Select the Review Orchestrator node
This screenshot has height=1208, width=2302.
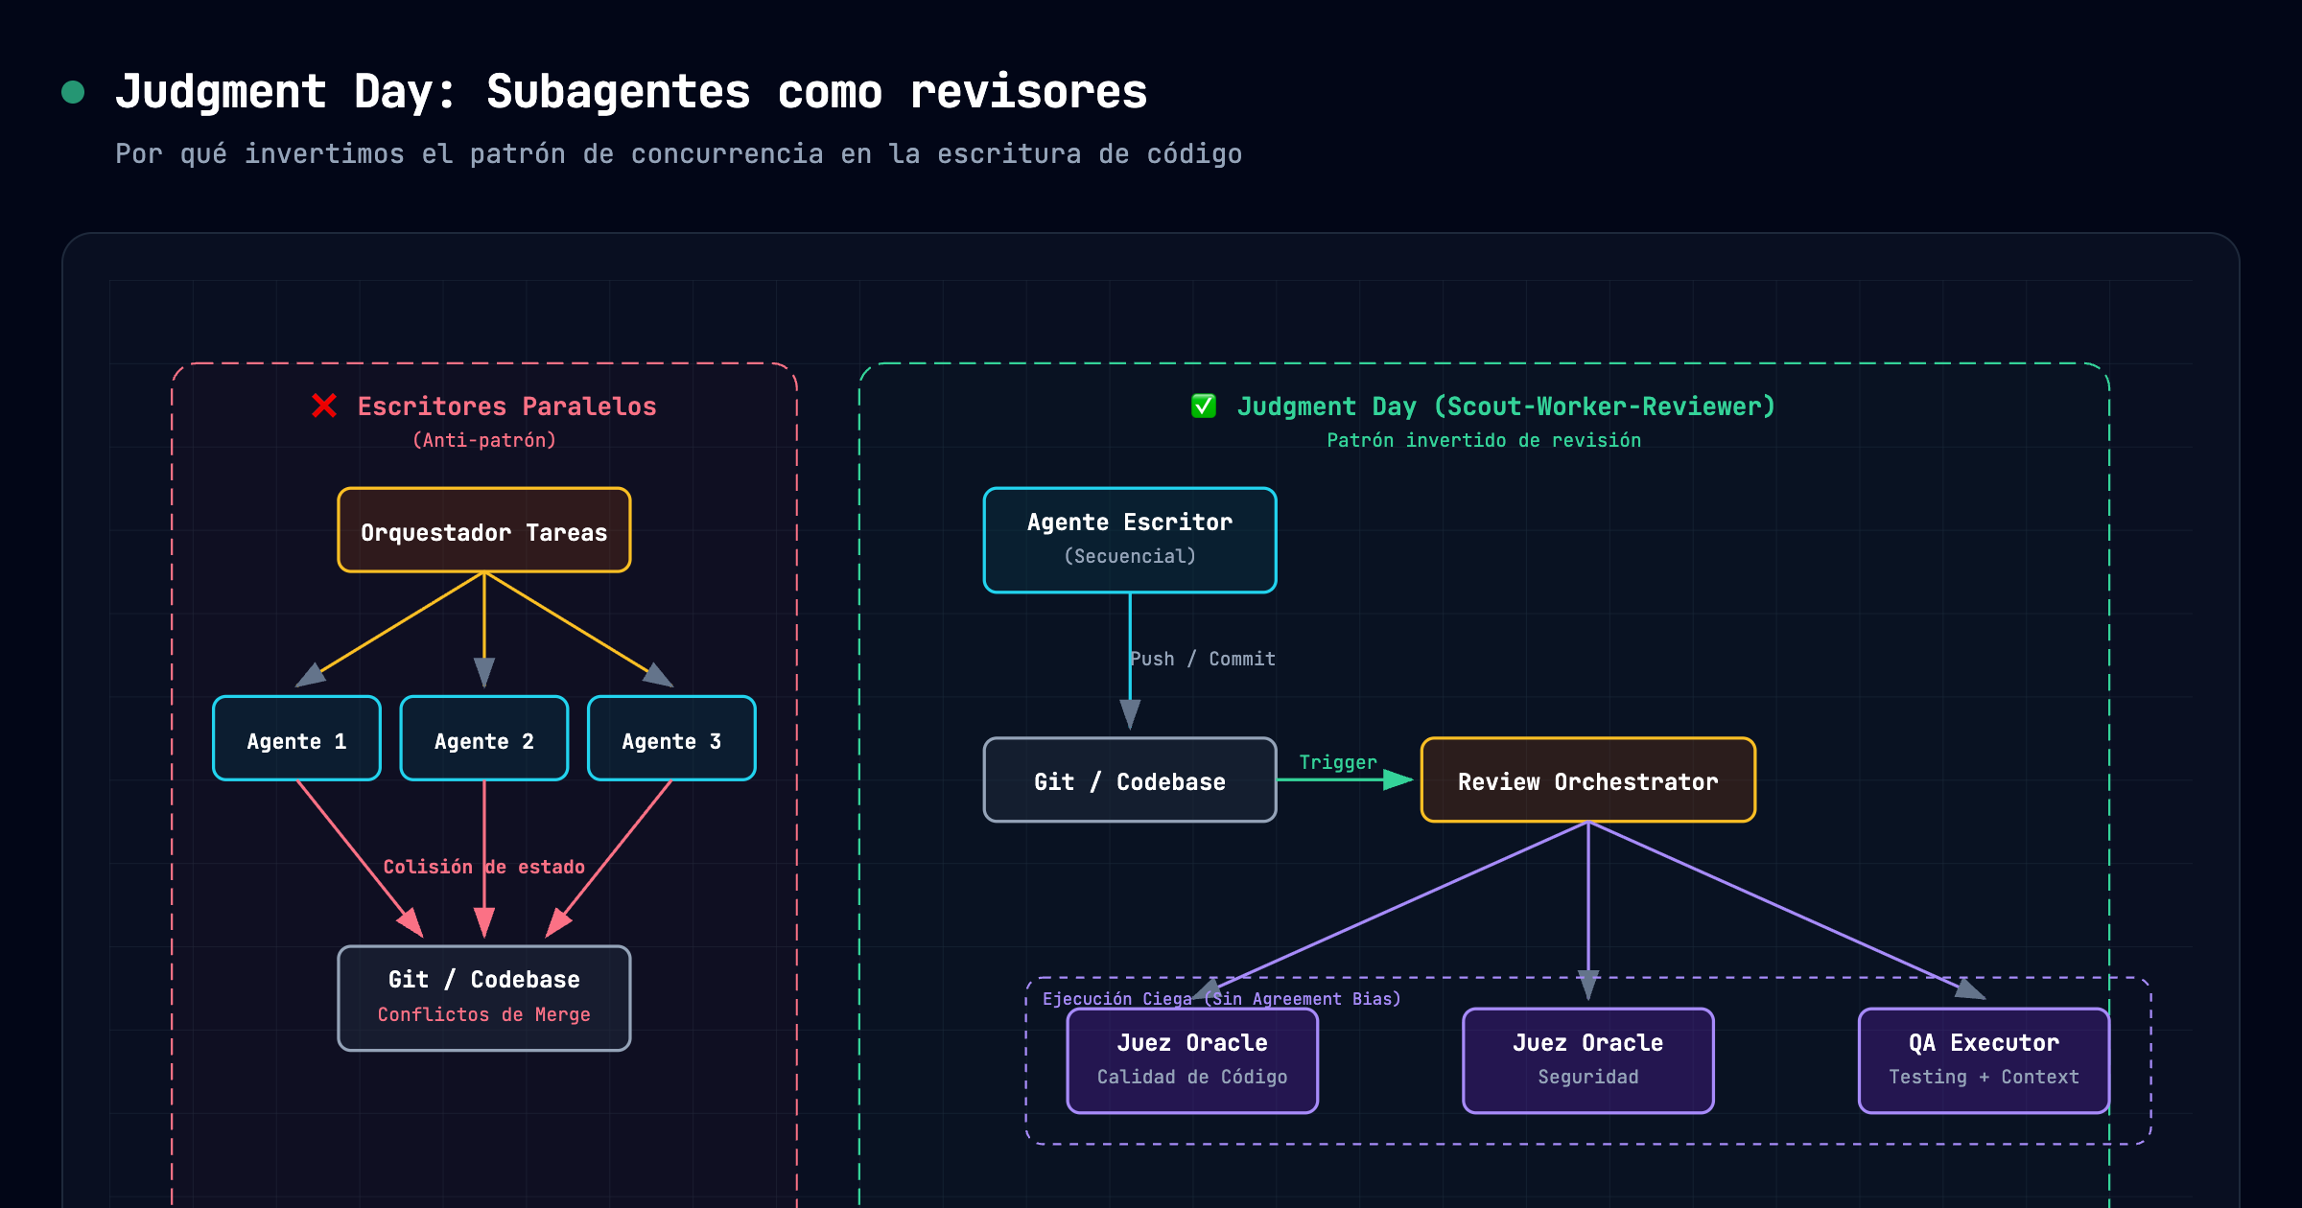coord(1588,779)
